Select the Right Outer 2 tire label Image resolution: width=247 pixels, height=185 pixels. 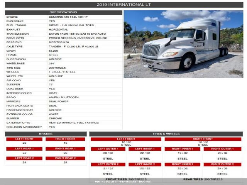coord(222,164)
